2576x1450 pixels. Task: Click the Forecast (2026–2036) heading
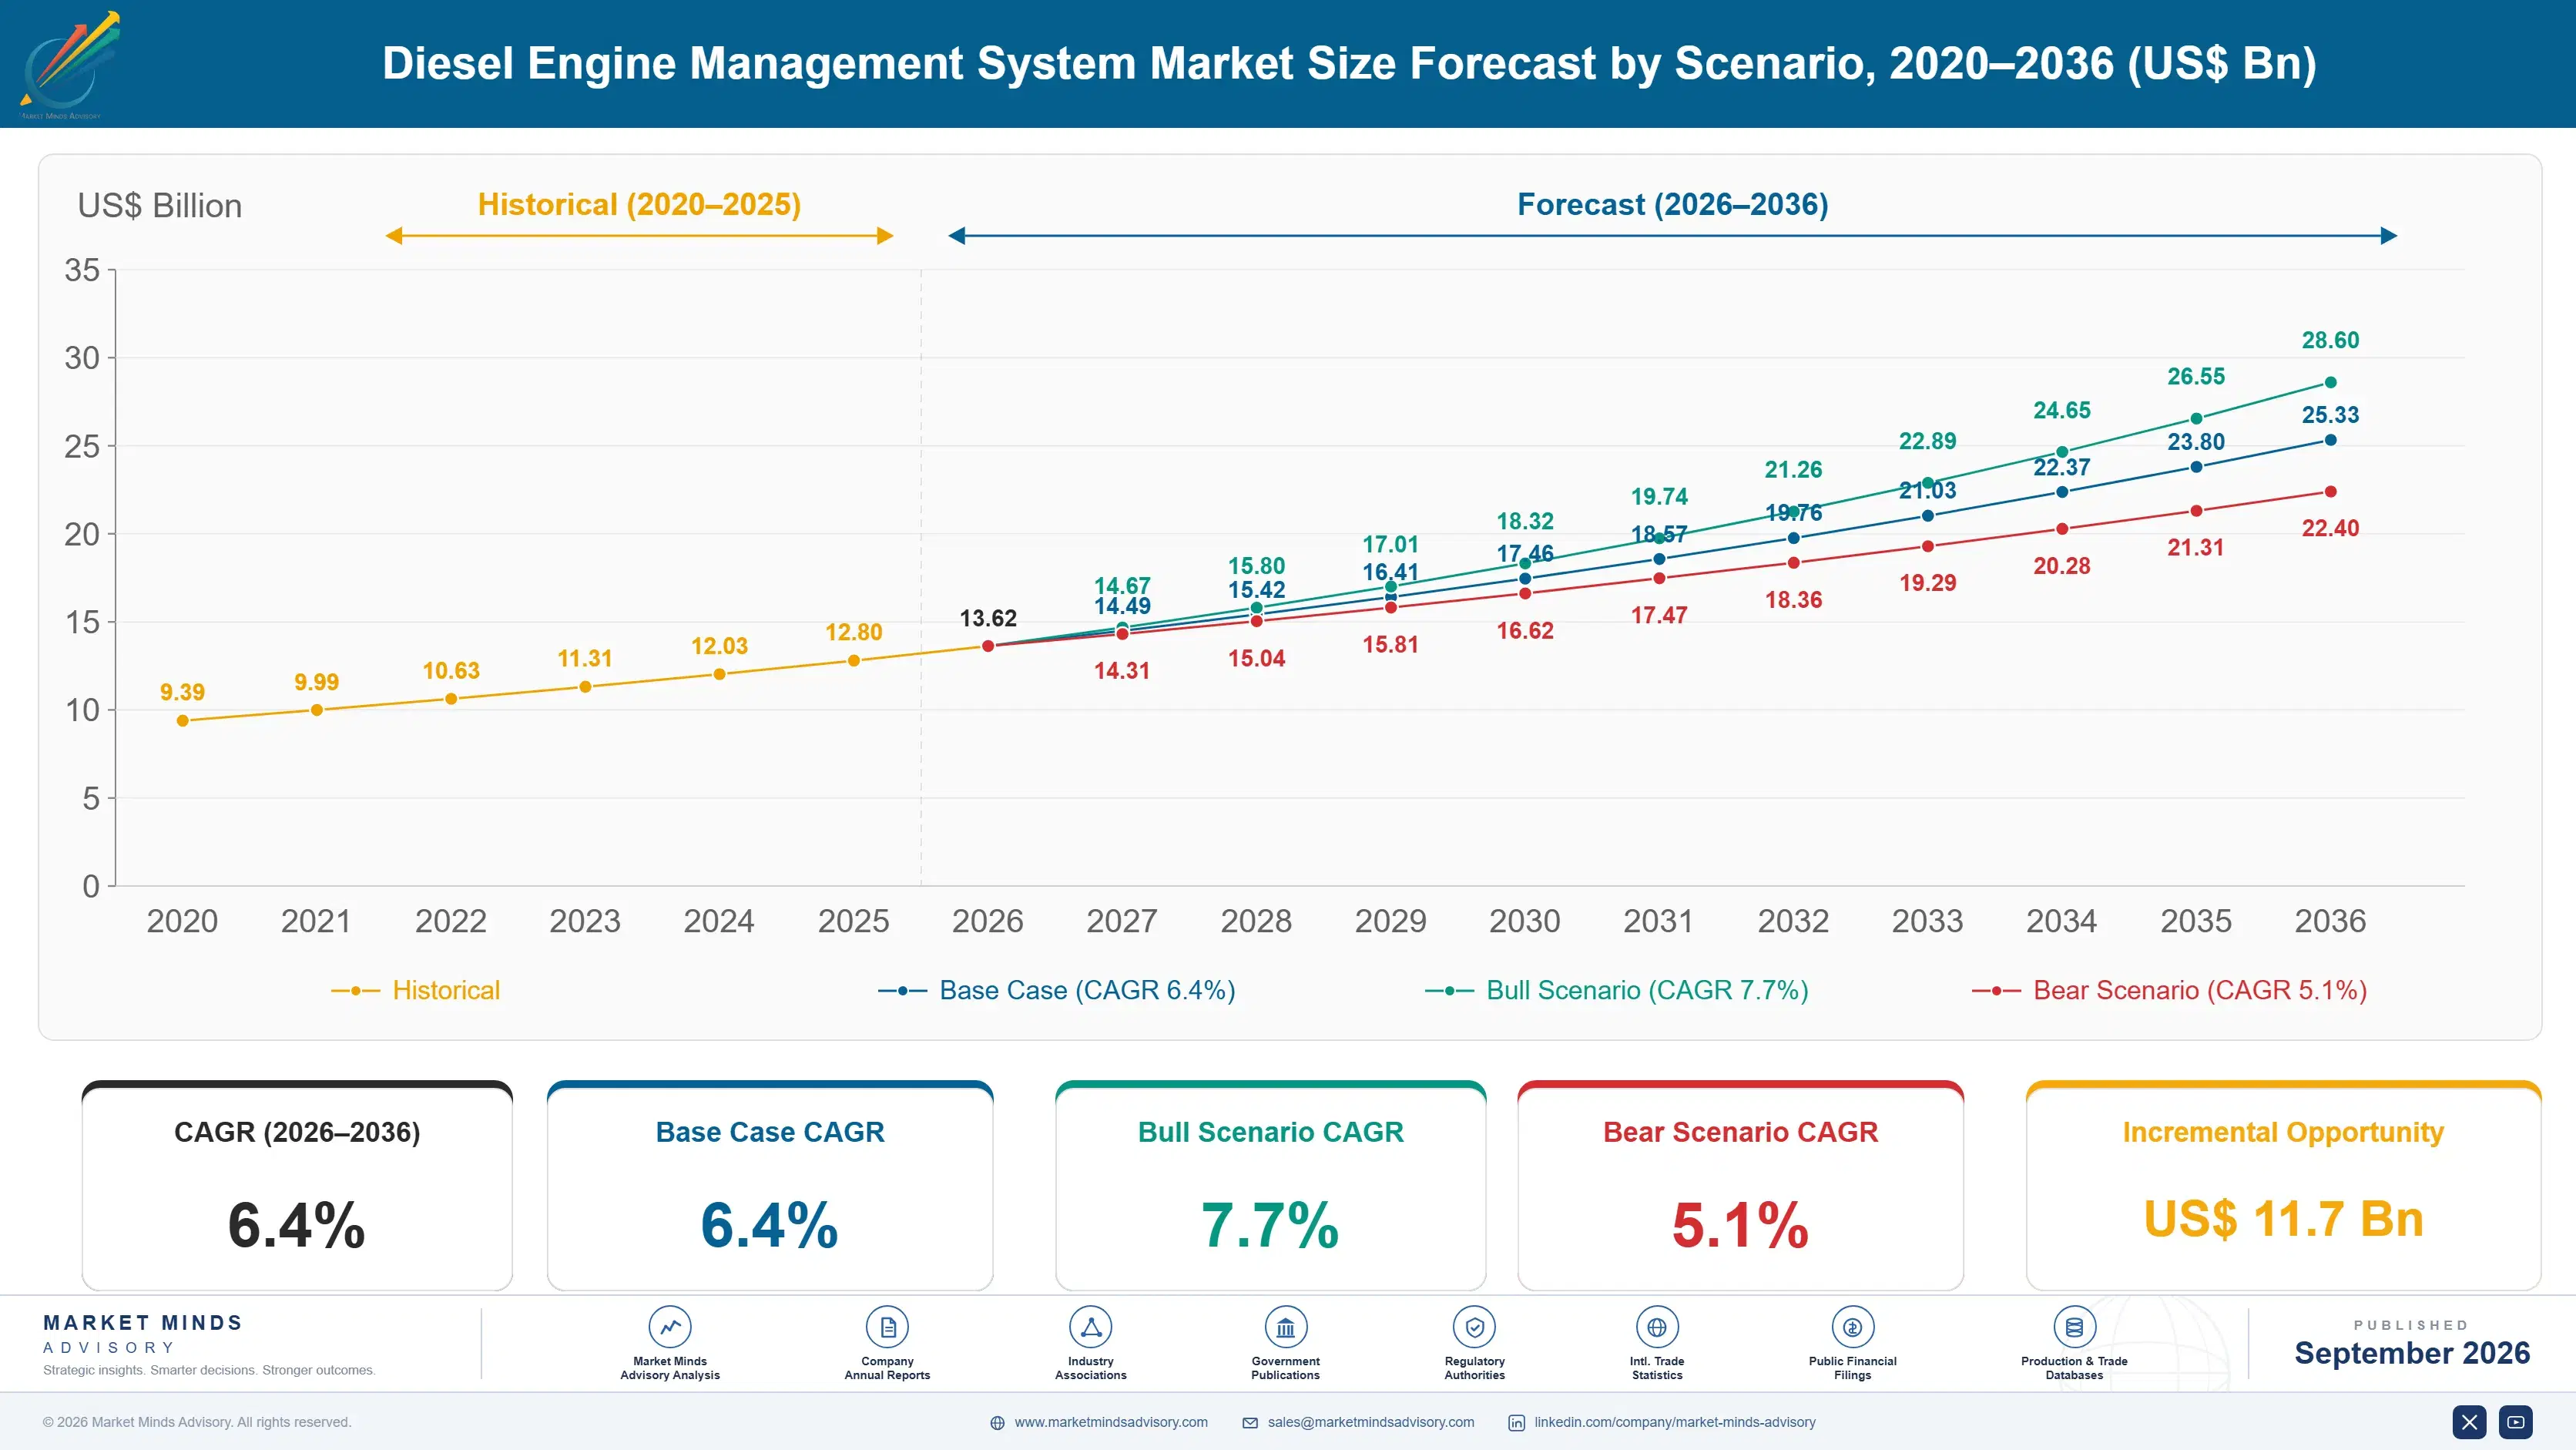[x=1672, y=204]
